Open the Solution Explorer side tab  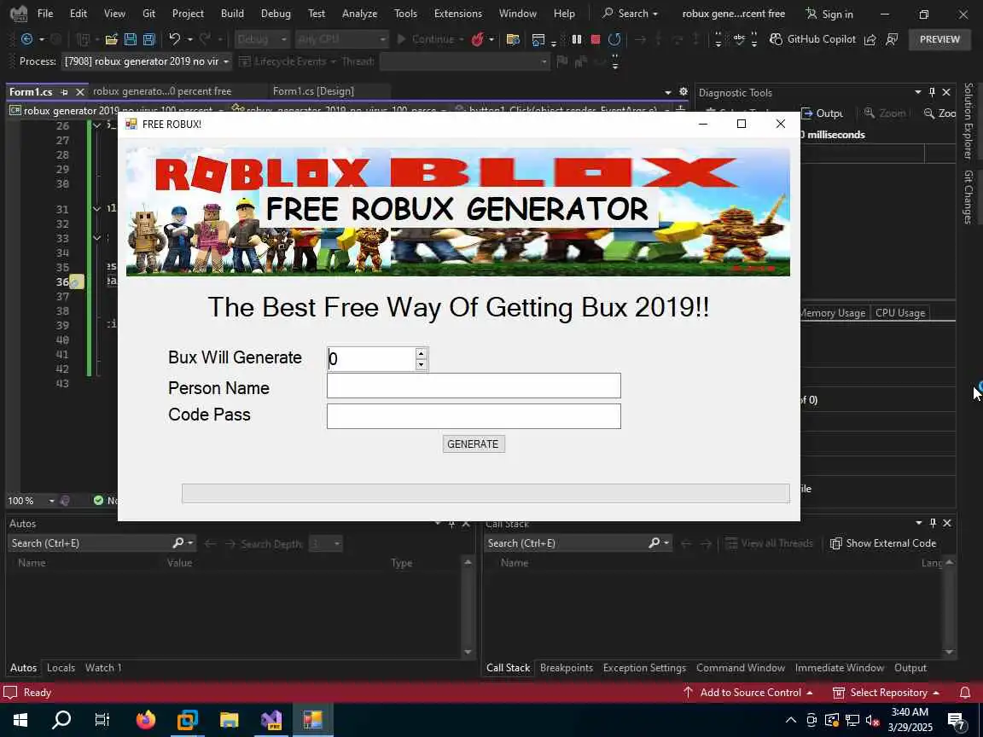(x=968, y=120)
